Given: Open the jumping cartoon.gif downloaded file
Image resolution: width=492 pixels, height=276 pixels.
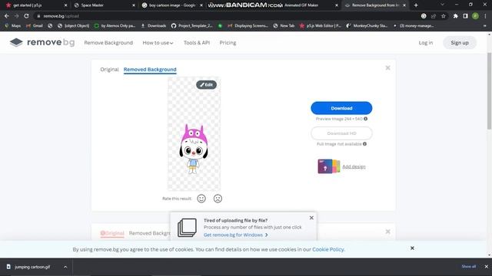Looking at the screenshot, I should [32, 267].
